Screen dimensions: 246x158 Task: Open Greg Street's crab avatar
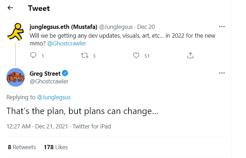point(16,77)
